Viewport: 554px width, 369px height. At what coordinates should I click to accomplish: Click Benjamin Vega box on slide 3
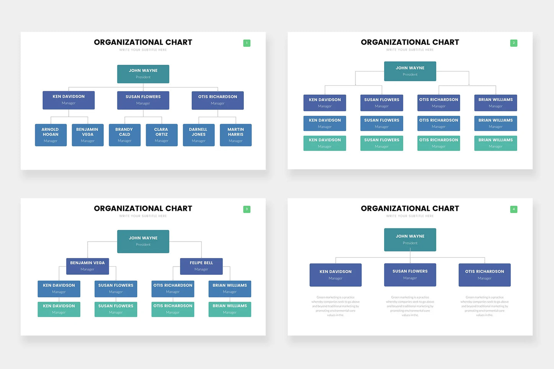pyautogui.click(x=87, y=266)
